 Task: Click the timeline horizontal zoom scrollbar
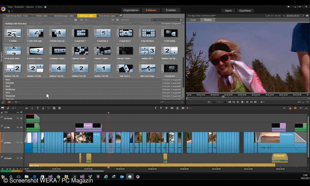click(65, 171)
